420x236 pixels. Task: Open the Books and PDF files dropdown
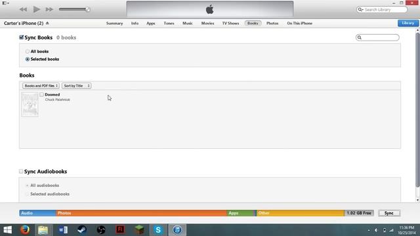41,86
